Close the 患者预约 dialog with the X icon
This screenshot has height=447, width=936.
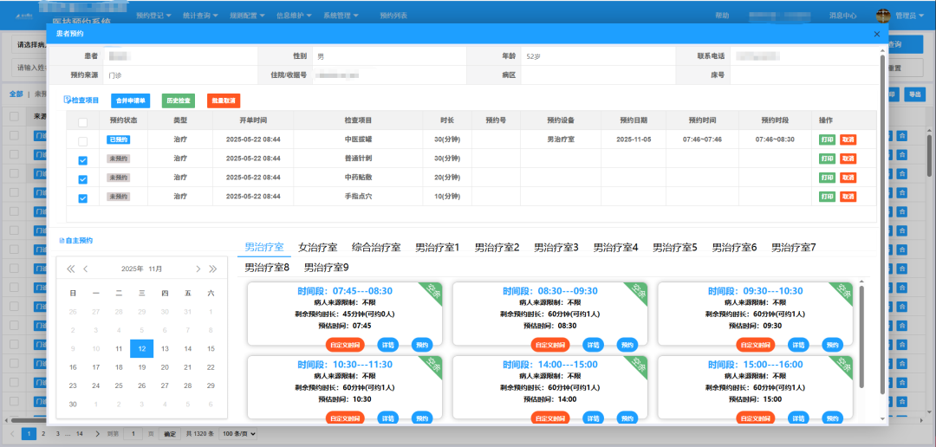coord(877,34)
